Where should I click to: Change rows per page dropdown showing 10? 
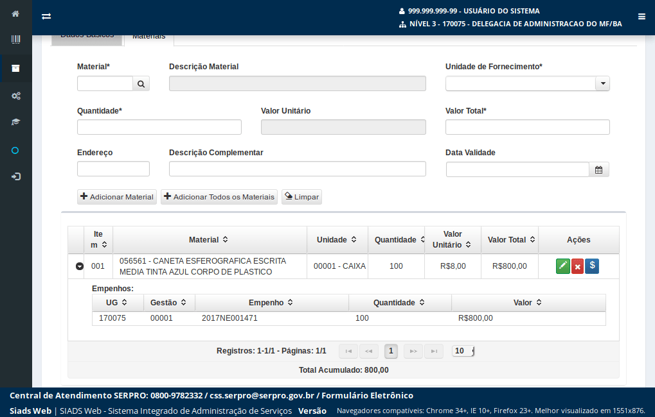463,351
